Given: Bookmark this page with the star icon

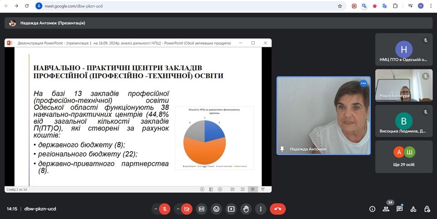Looking at the screenshot, I should 340,6.
